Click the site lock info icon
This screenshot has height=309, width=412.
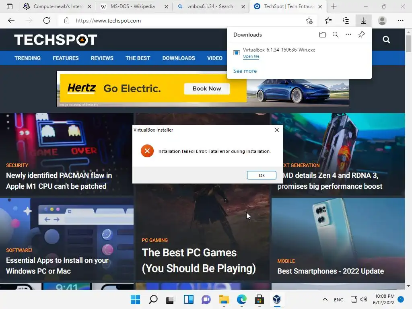[67, 21]
